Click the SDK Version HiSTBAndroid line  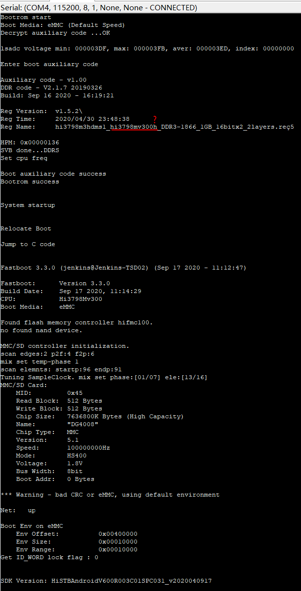[106, 581]
